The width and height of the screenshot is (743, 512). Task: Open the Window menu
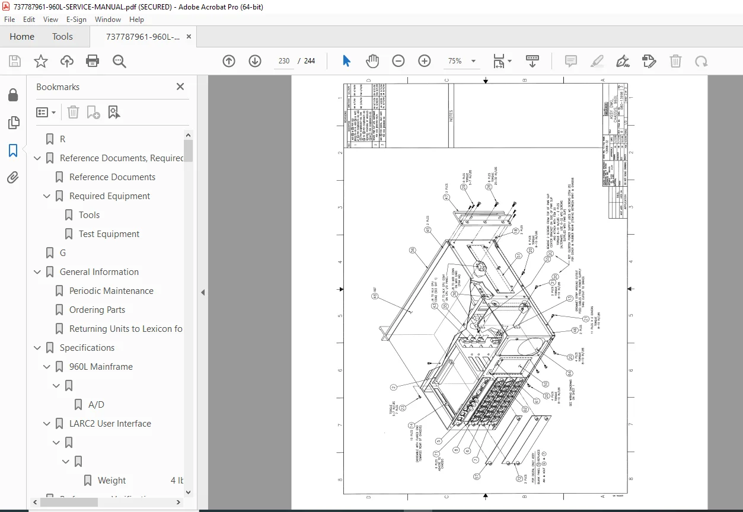coord(108,20)
